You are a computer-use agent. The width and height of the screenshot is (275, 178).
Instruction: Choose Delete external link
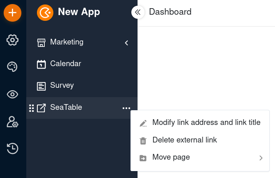coord(200,140)
